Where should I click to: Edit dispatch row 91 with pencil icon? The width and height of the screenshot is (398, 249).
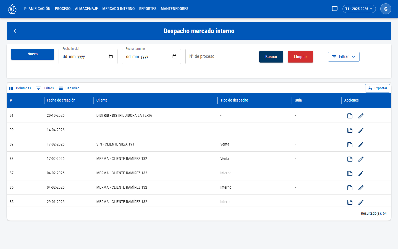[x=361, y=116]
